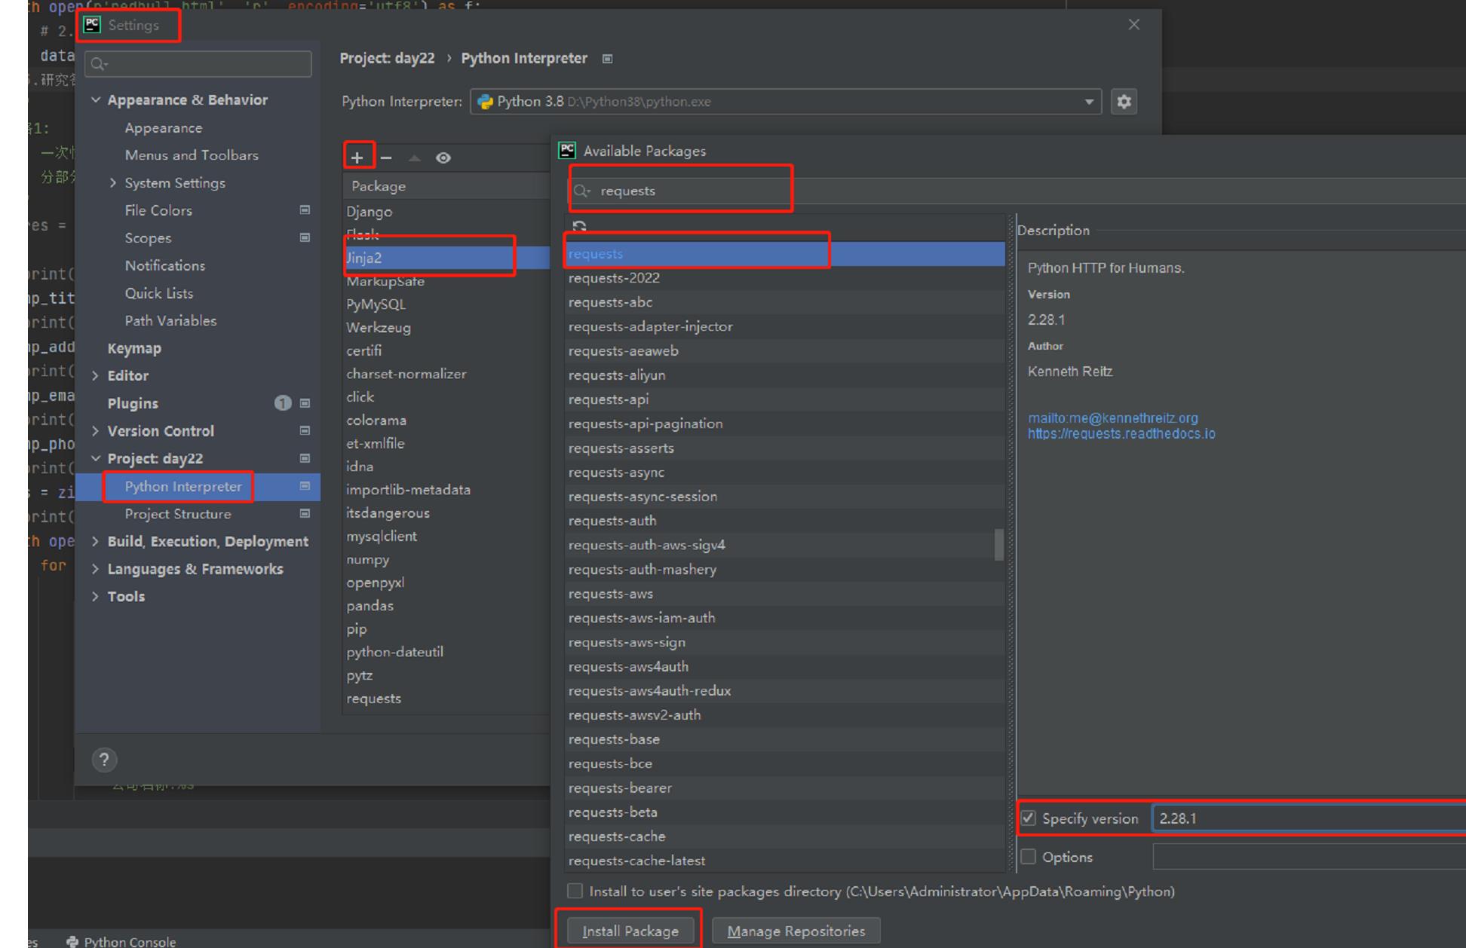Open the mailto:me@kennethreitz.org link
The width and height of the screenshot is (1466, 948).
tap(1112, 417)
